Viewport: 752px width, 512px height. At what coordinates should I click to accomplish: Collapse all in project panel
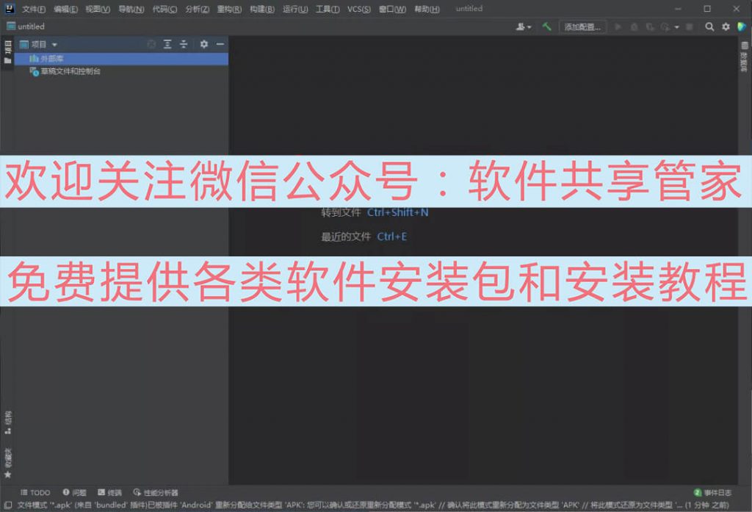coord(183,44)
